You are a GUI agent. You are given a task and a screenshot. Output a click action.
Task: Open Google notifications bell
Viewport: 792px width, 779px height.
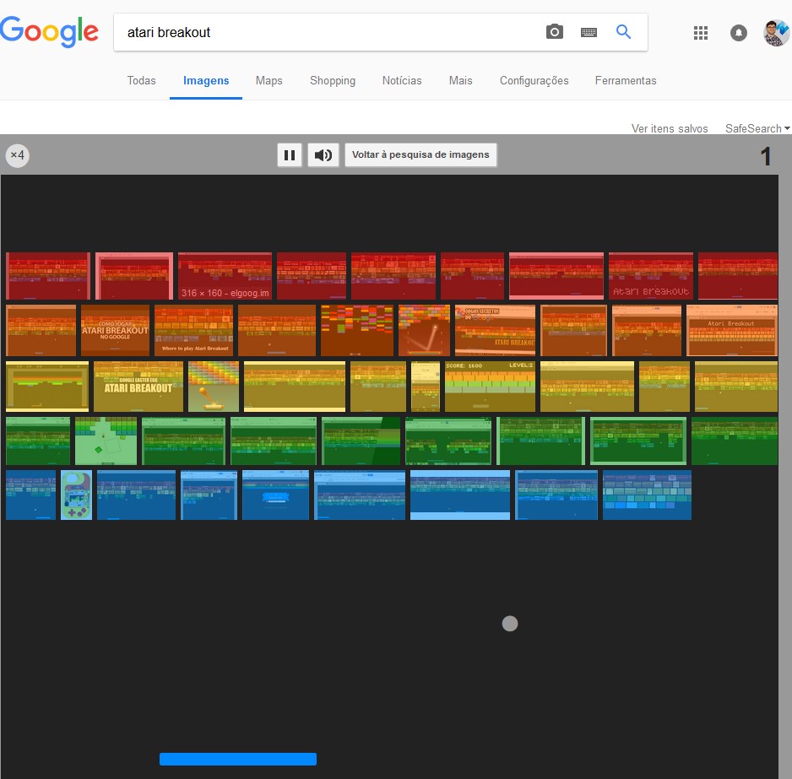tap(739, 33)
